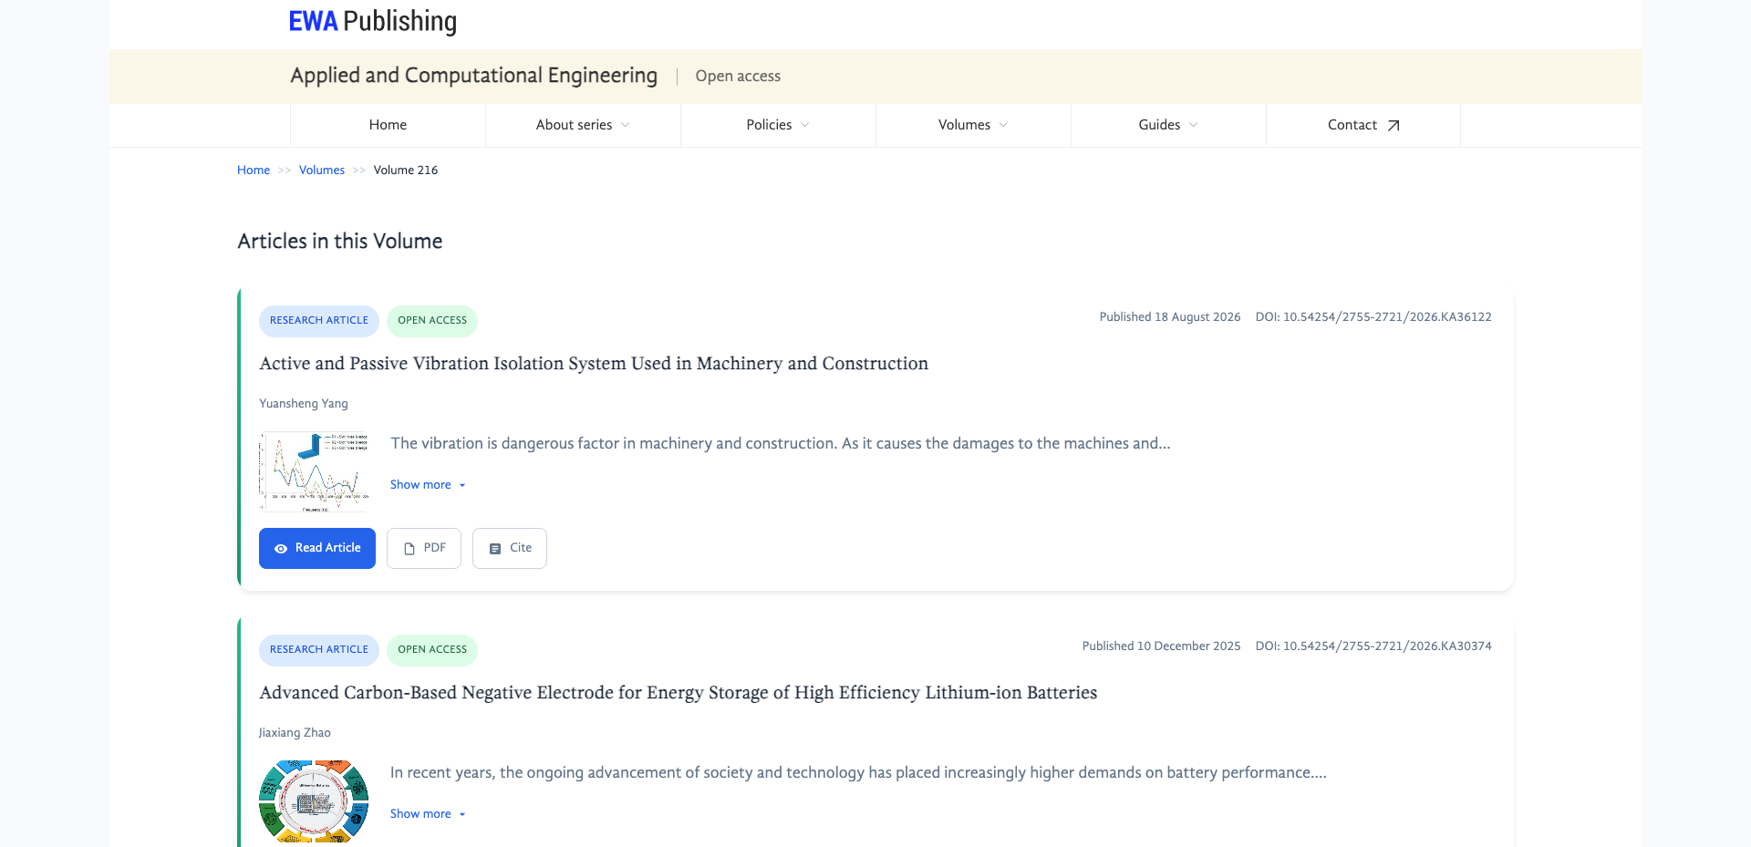
Task: Click author name Jiaxiang Zhao
Action: tap(295, 733)
